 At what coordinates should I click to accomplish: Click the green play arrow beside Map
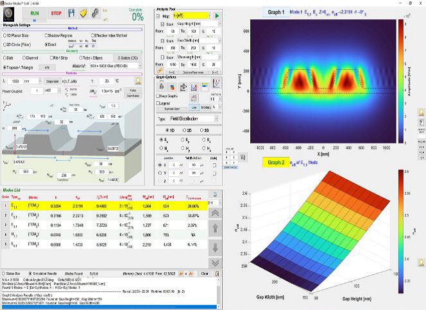click(x=217, y=15)
